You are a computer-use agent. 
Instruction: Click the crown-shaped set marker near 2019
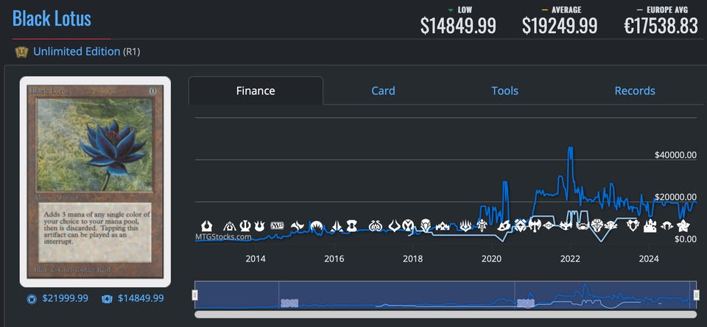(443, 226)
